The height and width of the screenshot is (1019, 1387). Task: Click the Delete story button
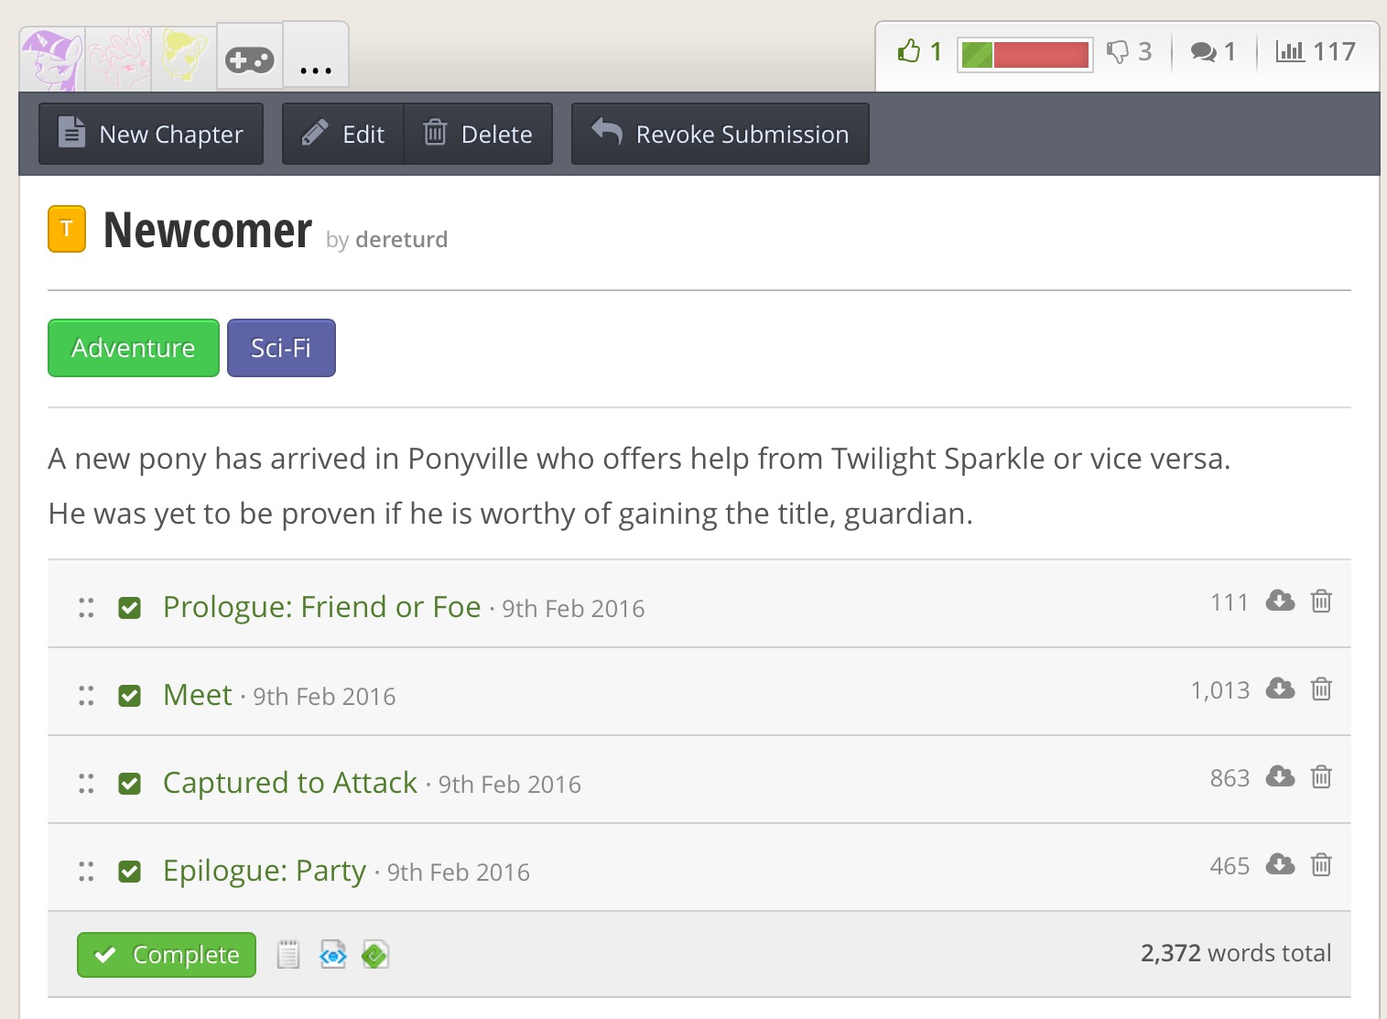(478, 134)
